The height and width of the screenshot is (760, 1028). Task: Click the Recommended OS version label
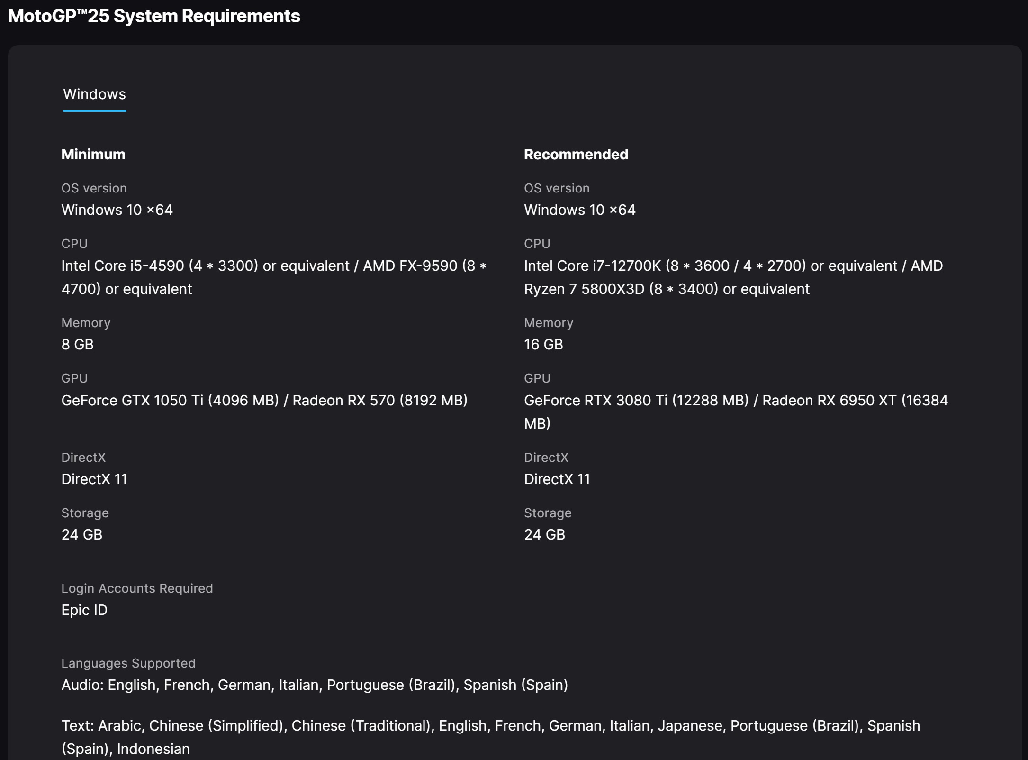[x=557, y=188]
